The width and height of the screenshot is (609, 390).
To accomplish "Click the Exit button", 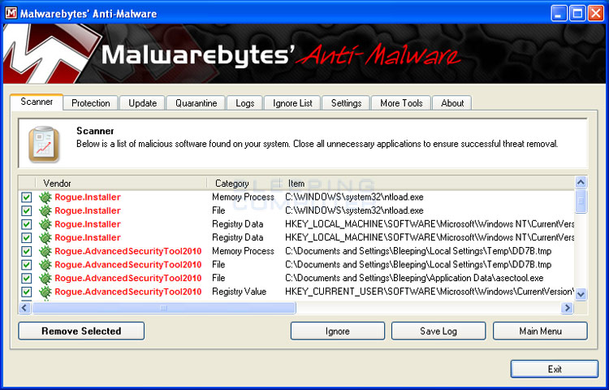I will point(555,369).
